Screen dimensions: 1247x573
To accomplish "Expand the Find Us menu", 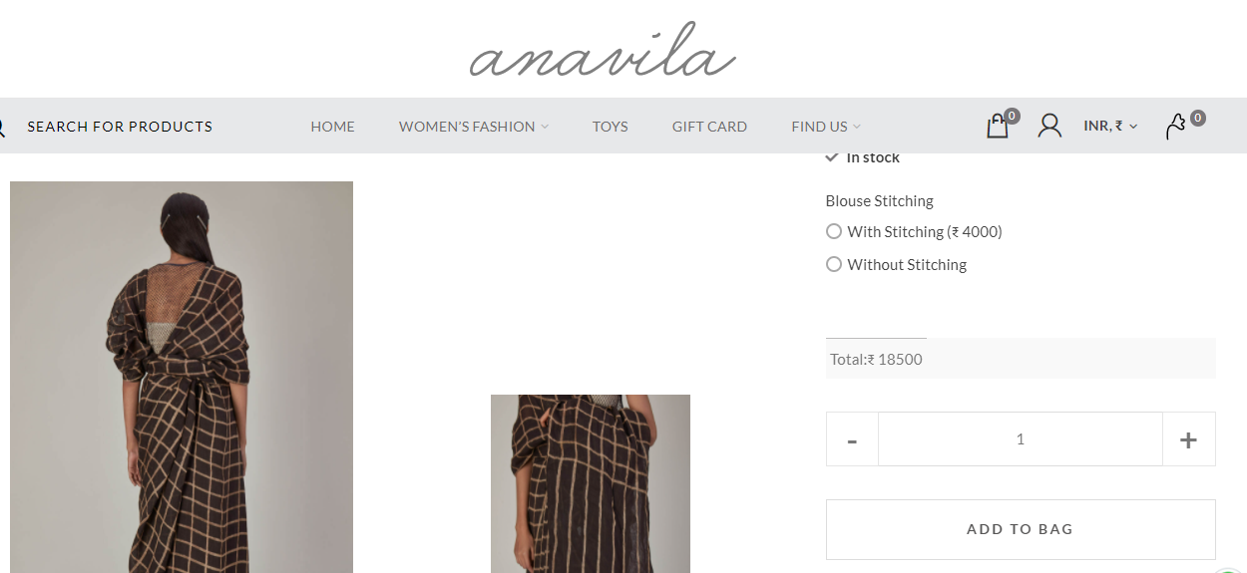I will click(x=826, y=127).
